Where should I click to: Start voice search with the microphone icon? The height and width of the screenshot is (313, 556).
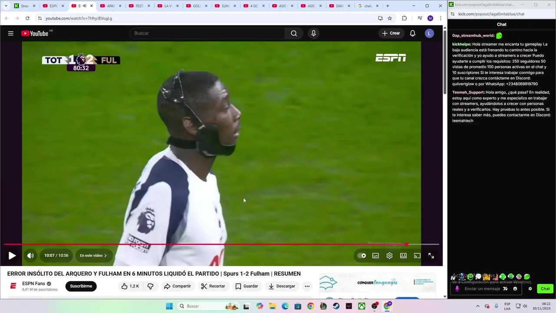click(x=314, y=33)
